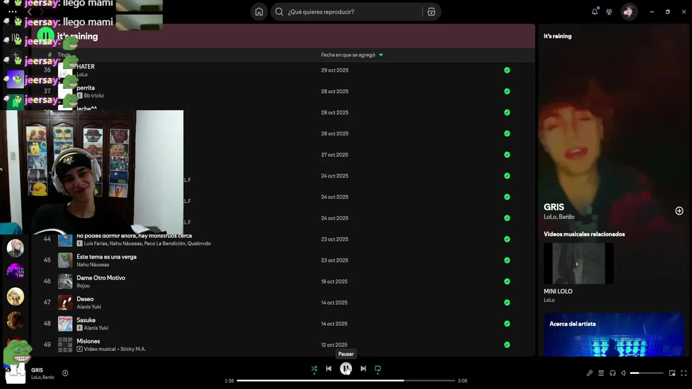Screen dimensions: 692x389
Task: Add GRIS via plus icon in side panel
Action: [x=680, y=211]
